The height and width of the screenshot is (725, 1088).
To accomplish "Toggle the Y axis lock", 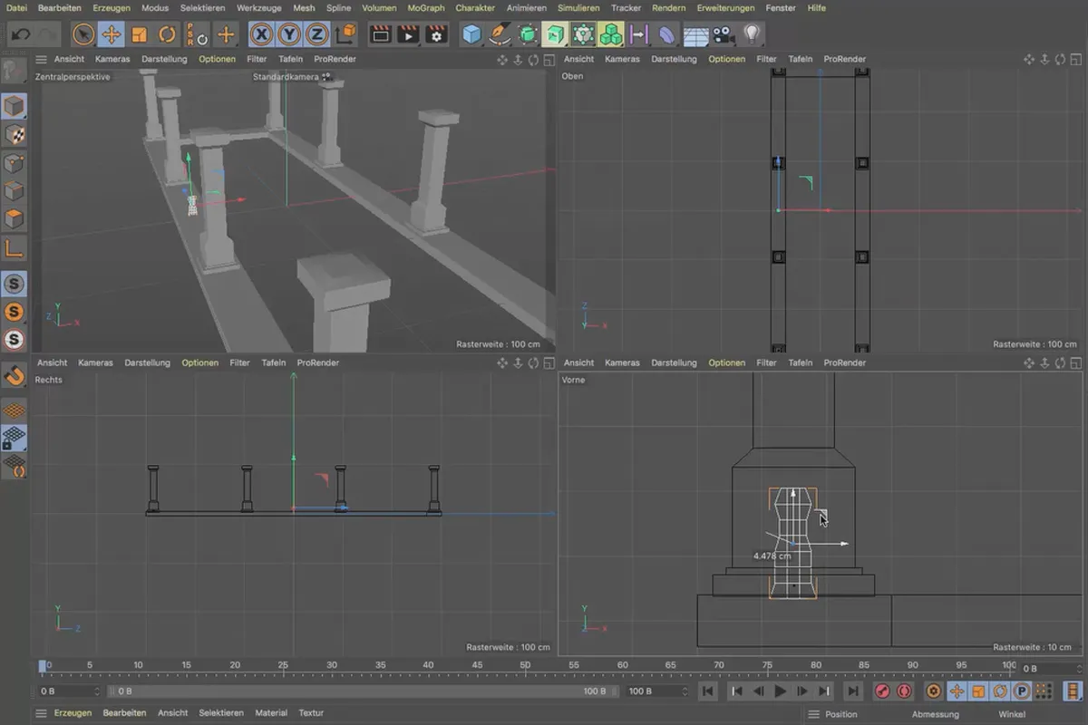I will [x=289, y=35].
